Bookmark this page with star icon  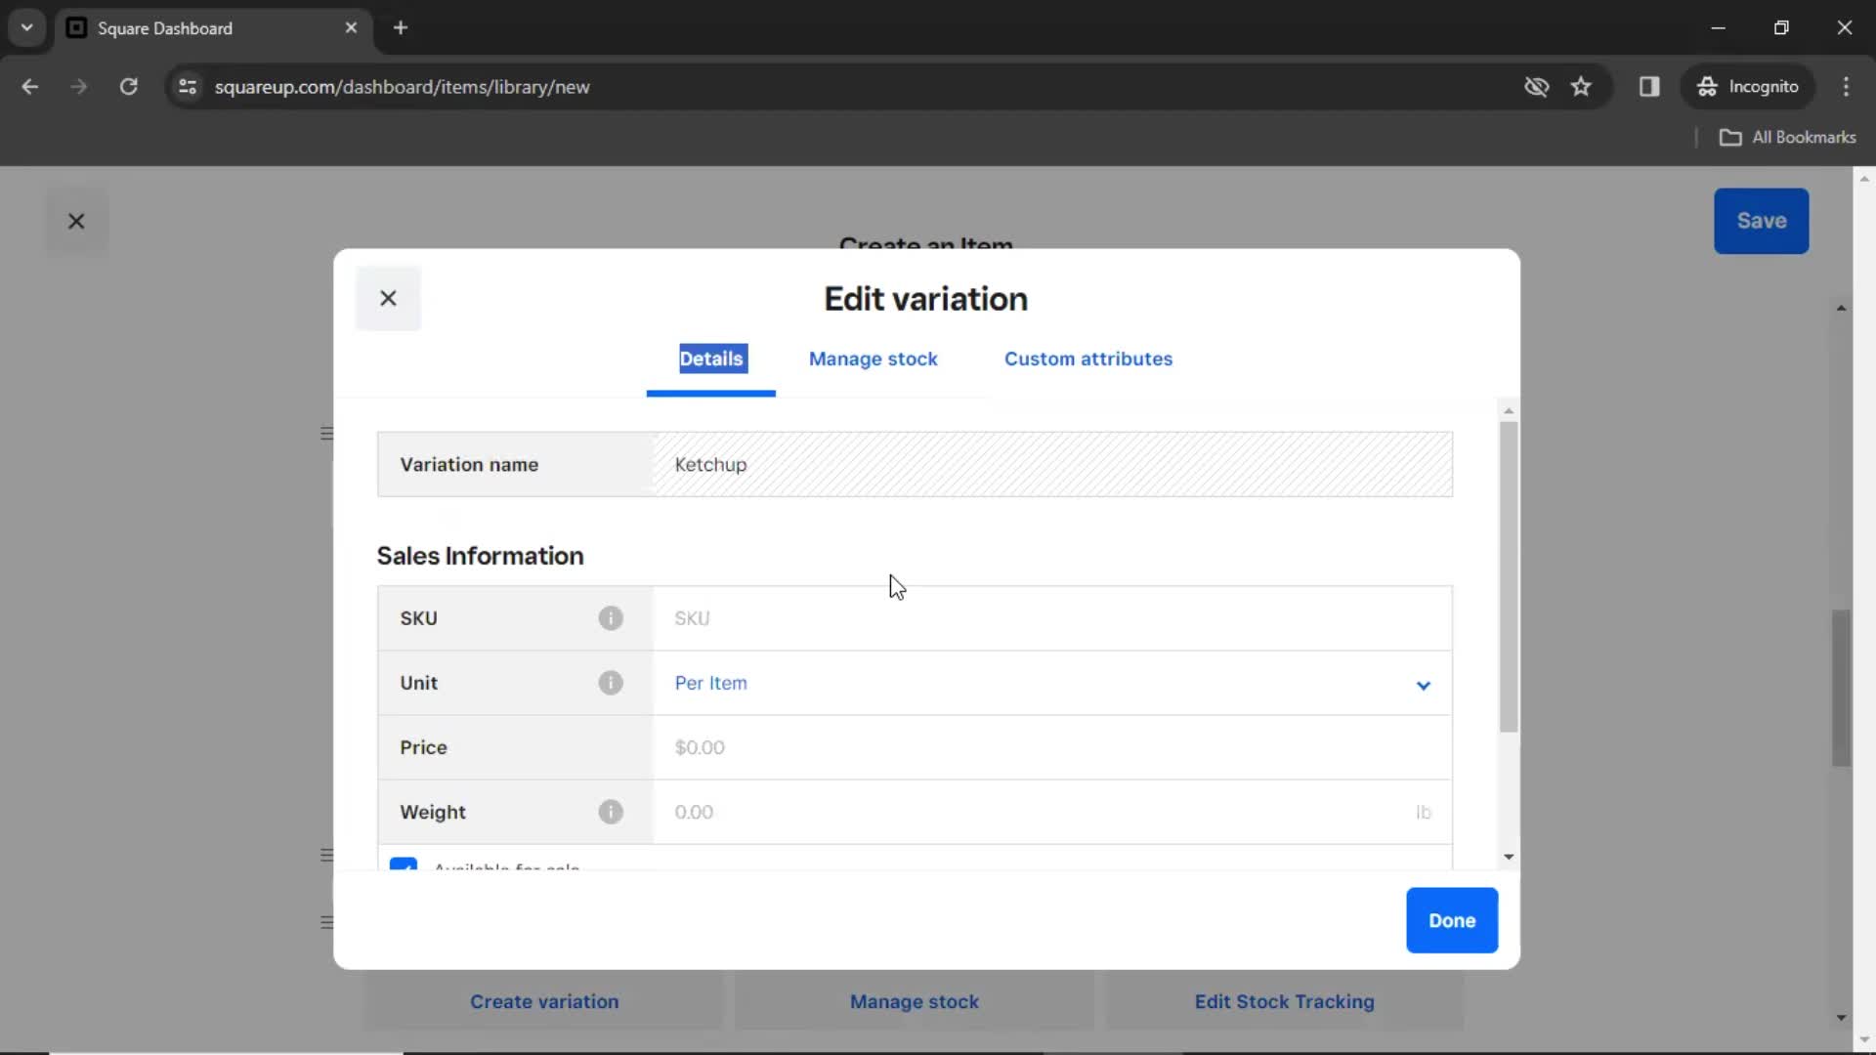click(x=1581, y=87)
